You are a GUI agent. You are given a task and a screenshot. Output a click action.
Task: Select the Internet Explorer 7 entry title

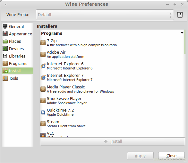(x=65, y=76)
